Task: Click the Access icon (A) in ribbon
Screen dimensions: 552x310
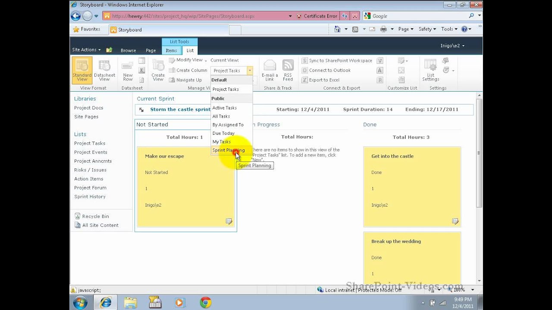Action: (x=380, y=70)
